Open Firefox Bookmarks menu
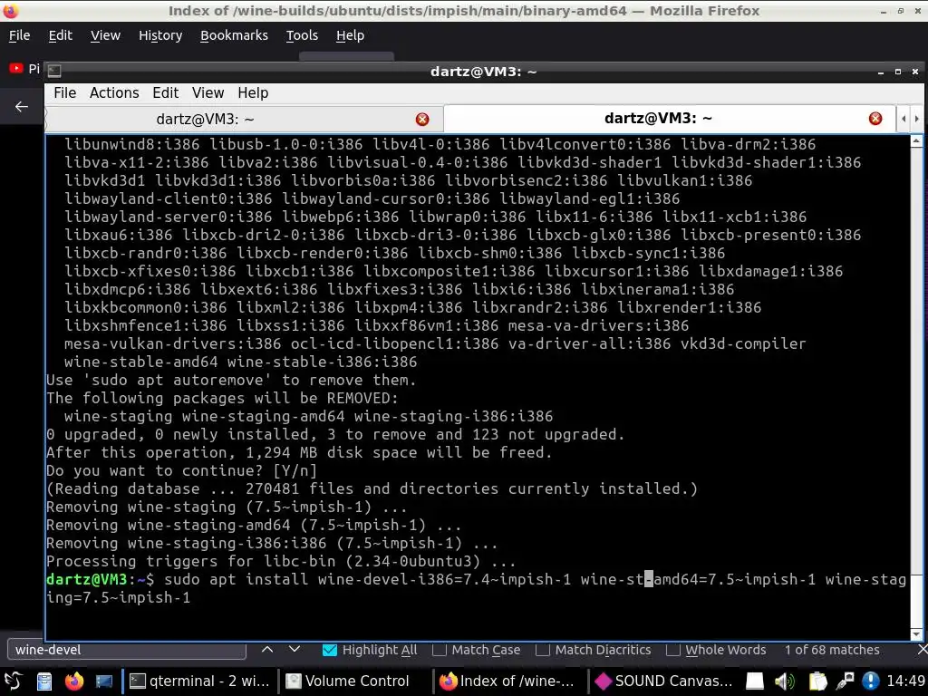This screenshot has height=696, width=928. (234, 35)
